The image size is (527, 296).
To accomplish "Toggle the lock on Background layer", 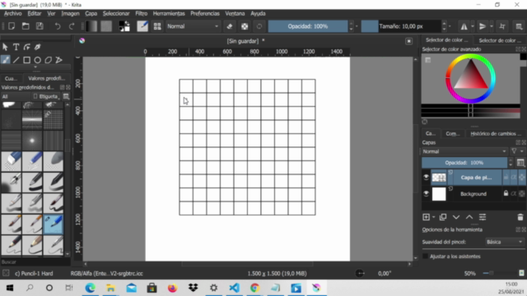I will tap(506, 194).
